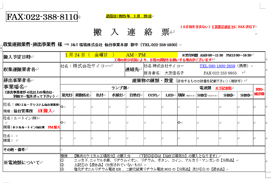Click the empty その他・備考 field
This screenshot has width=271, height=183.
point(162,150)
